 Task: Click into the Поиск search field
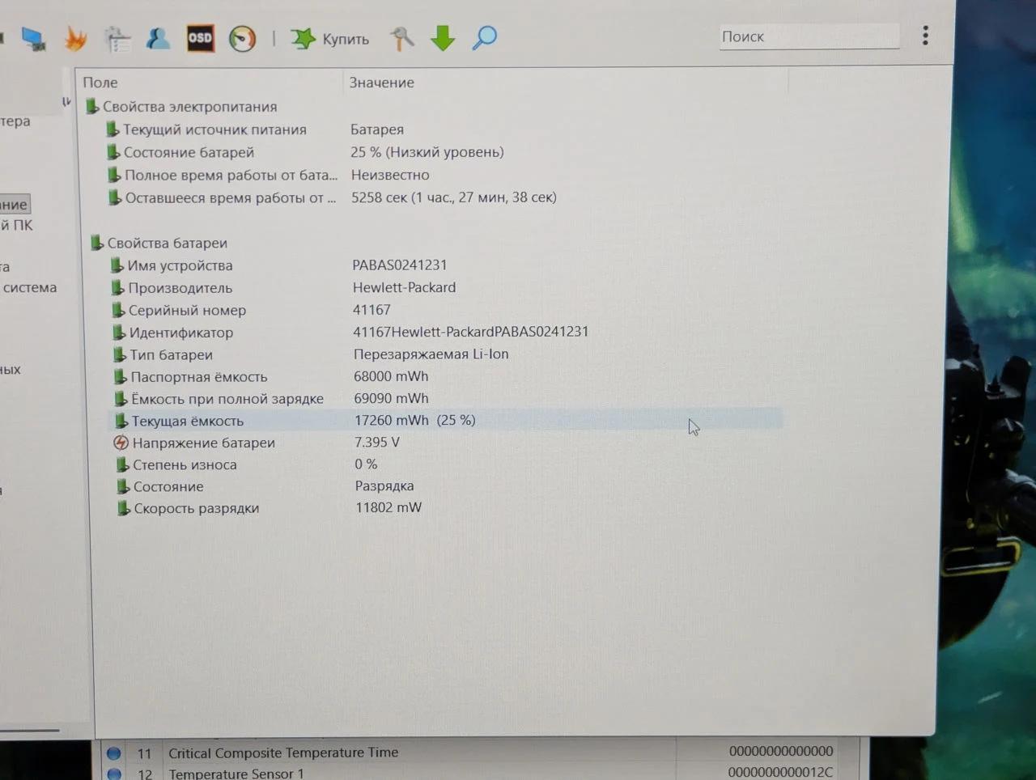pyautogui.click(x=809, y=36)
